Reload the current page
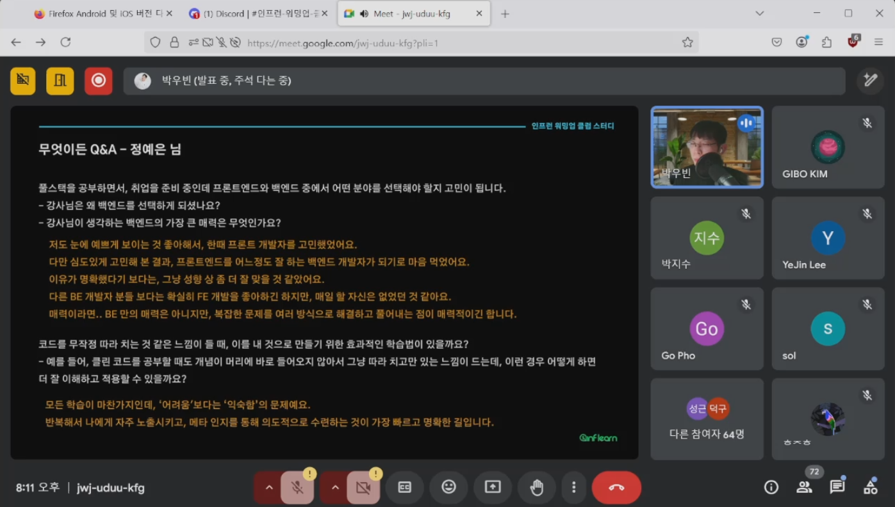This screenshot has width=895, height=507. (x=65, y=42)
